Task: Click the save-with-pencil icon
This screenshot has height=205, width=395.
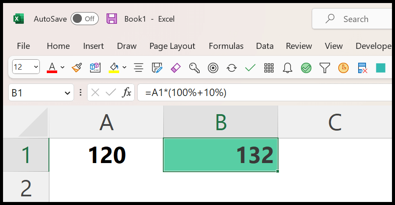Action: pyautogui.click(x=157, y=67)
